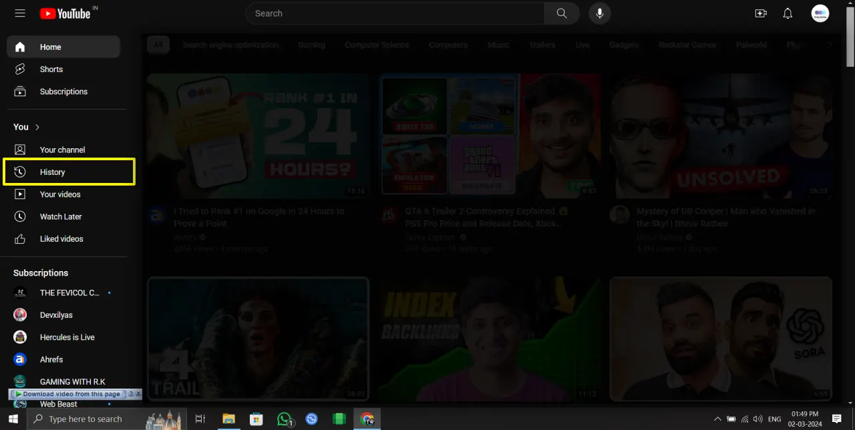Image resolution: width=855 pixels, height=430 pixels.
Task: Open WhatsApp from the taskbar
Action: (x=285, y=419)
